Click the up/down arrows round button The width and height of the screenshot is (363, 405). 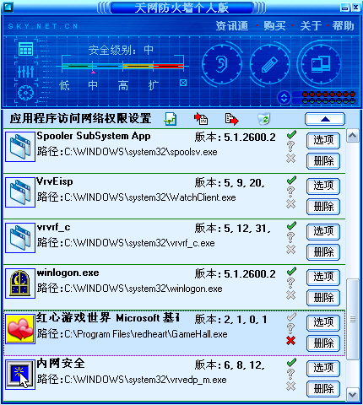pyautogui.click(x=284, y=98)
